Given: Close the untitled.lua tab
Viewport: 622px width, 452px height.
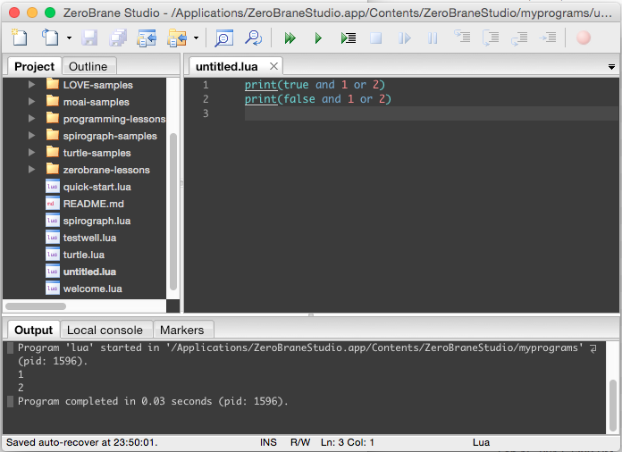Looking at the screenshot, I should coord(273,66).
